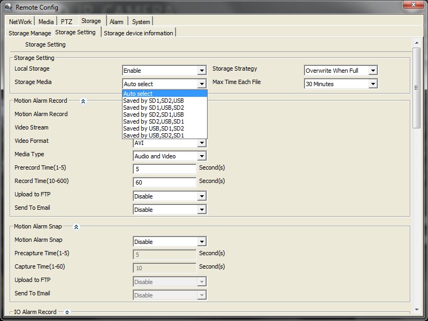428x321 pixels.
Task: Click the Prerecord Time input field
Action: [165, 169]
